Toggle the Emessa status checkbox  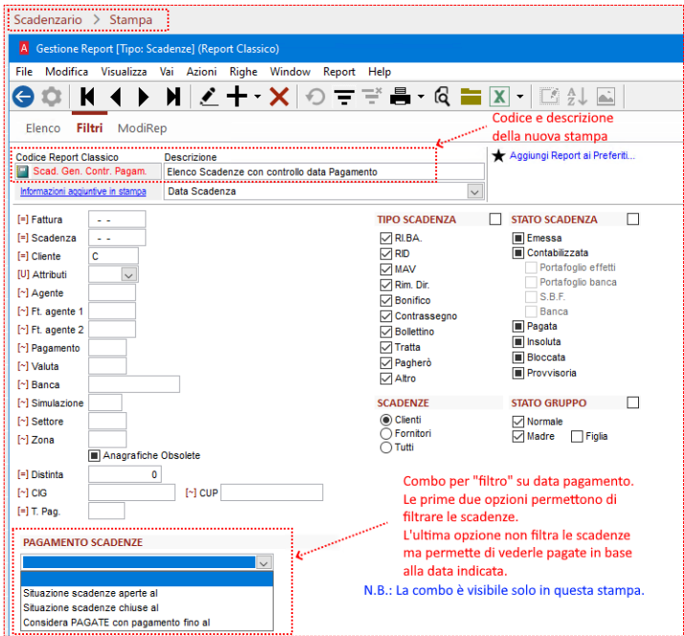[x=518, y=238]
